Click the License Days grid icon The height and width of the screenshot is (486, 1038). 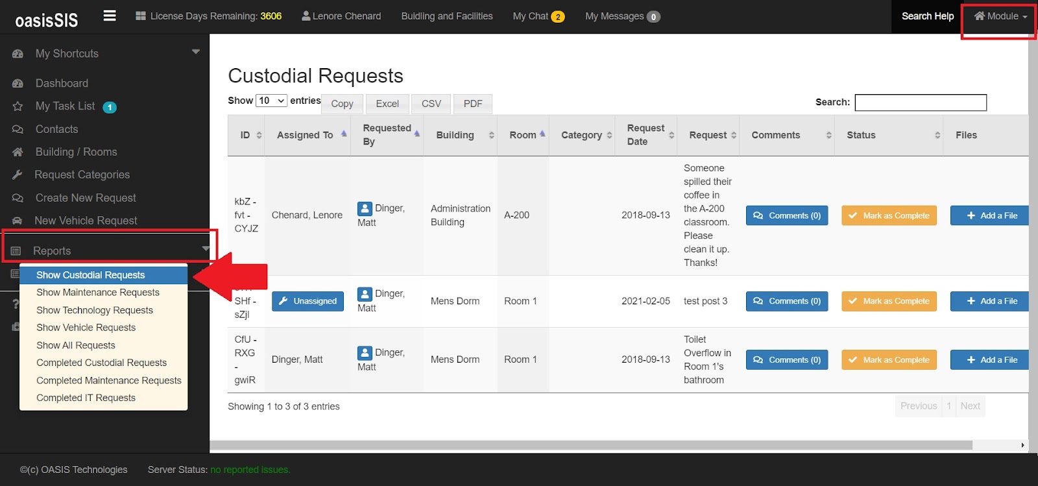(x=140, y=16)
